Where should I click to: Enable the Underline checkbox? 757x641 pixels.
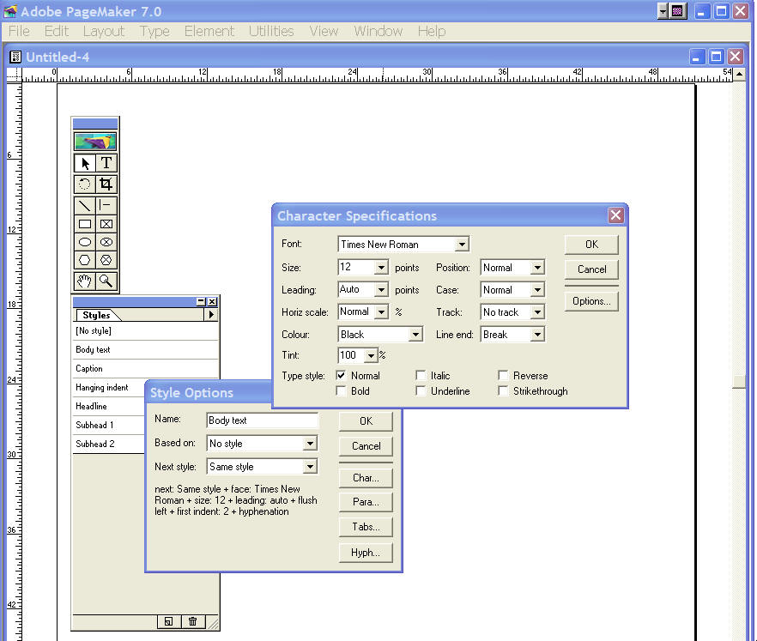[421, 391]
